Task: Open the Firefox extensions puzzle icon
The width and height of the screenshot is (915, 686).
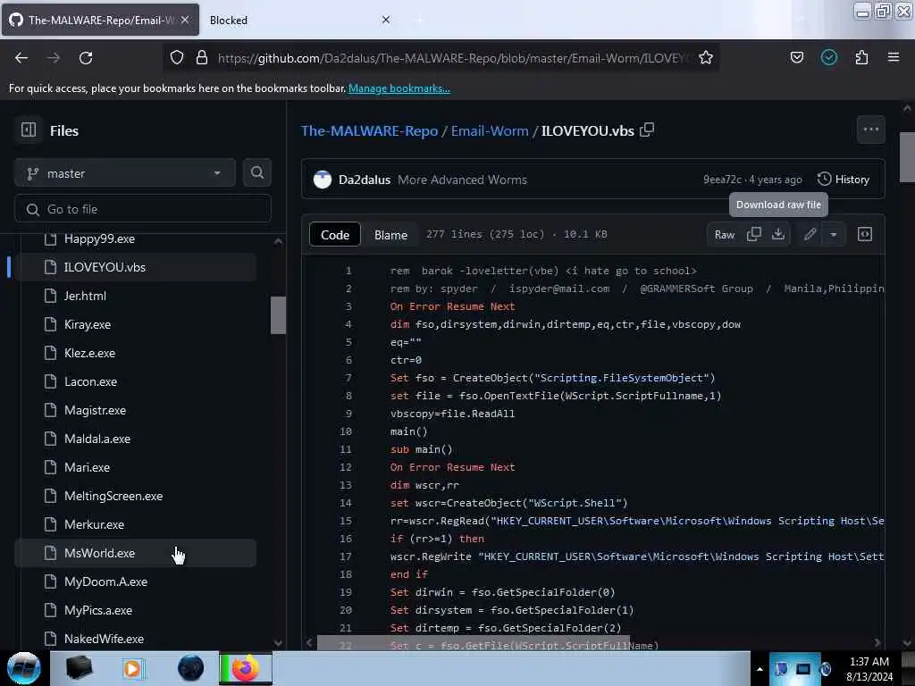Action: point(861,57)
